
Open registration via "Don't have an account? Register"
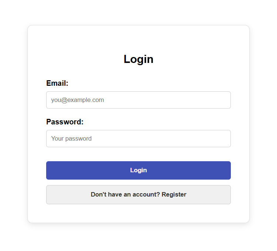pyautogui.click(x=138, y=195)
